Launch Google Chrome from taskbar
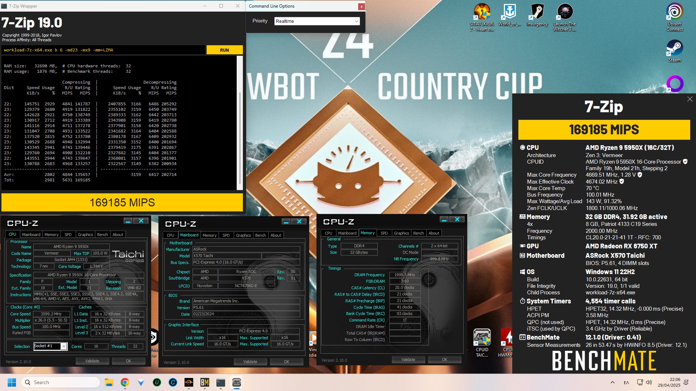696x391 pixels. coord(125,382)
